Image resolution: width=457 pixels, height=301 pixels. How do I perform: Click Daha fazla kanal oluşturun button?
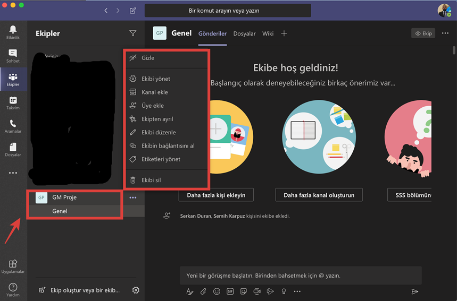click(319, 195)
